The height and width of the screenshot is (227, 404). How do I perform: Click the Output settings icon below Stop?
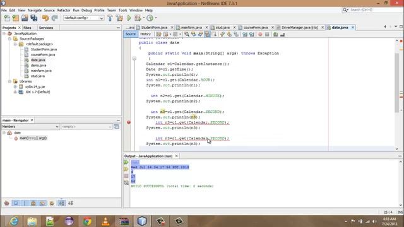pyautogui.click(x=126, y=183)
